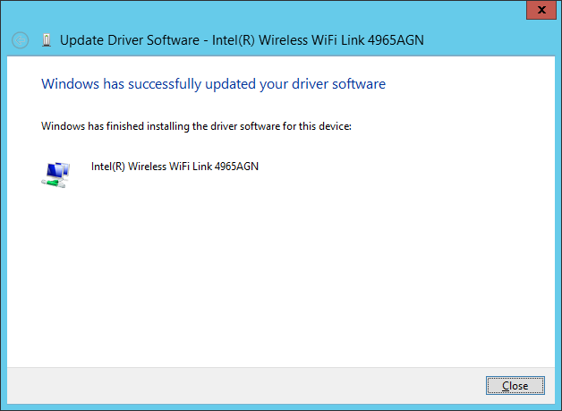Select the heading 'Windows has successfully updated your driver software'

click(213, 84)
